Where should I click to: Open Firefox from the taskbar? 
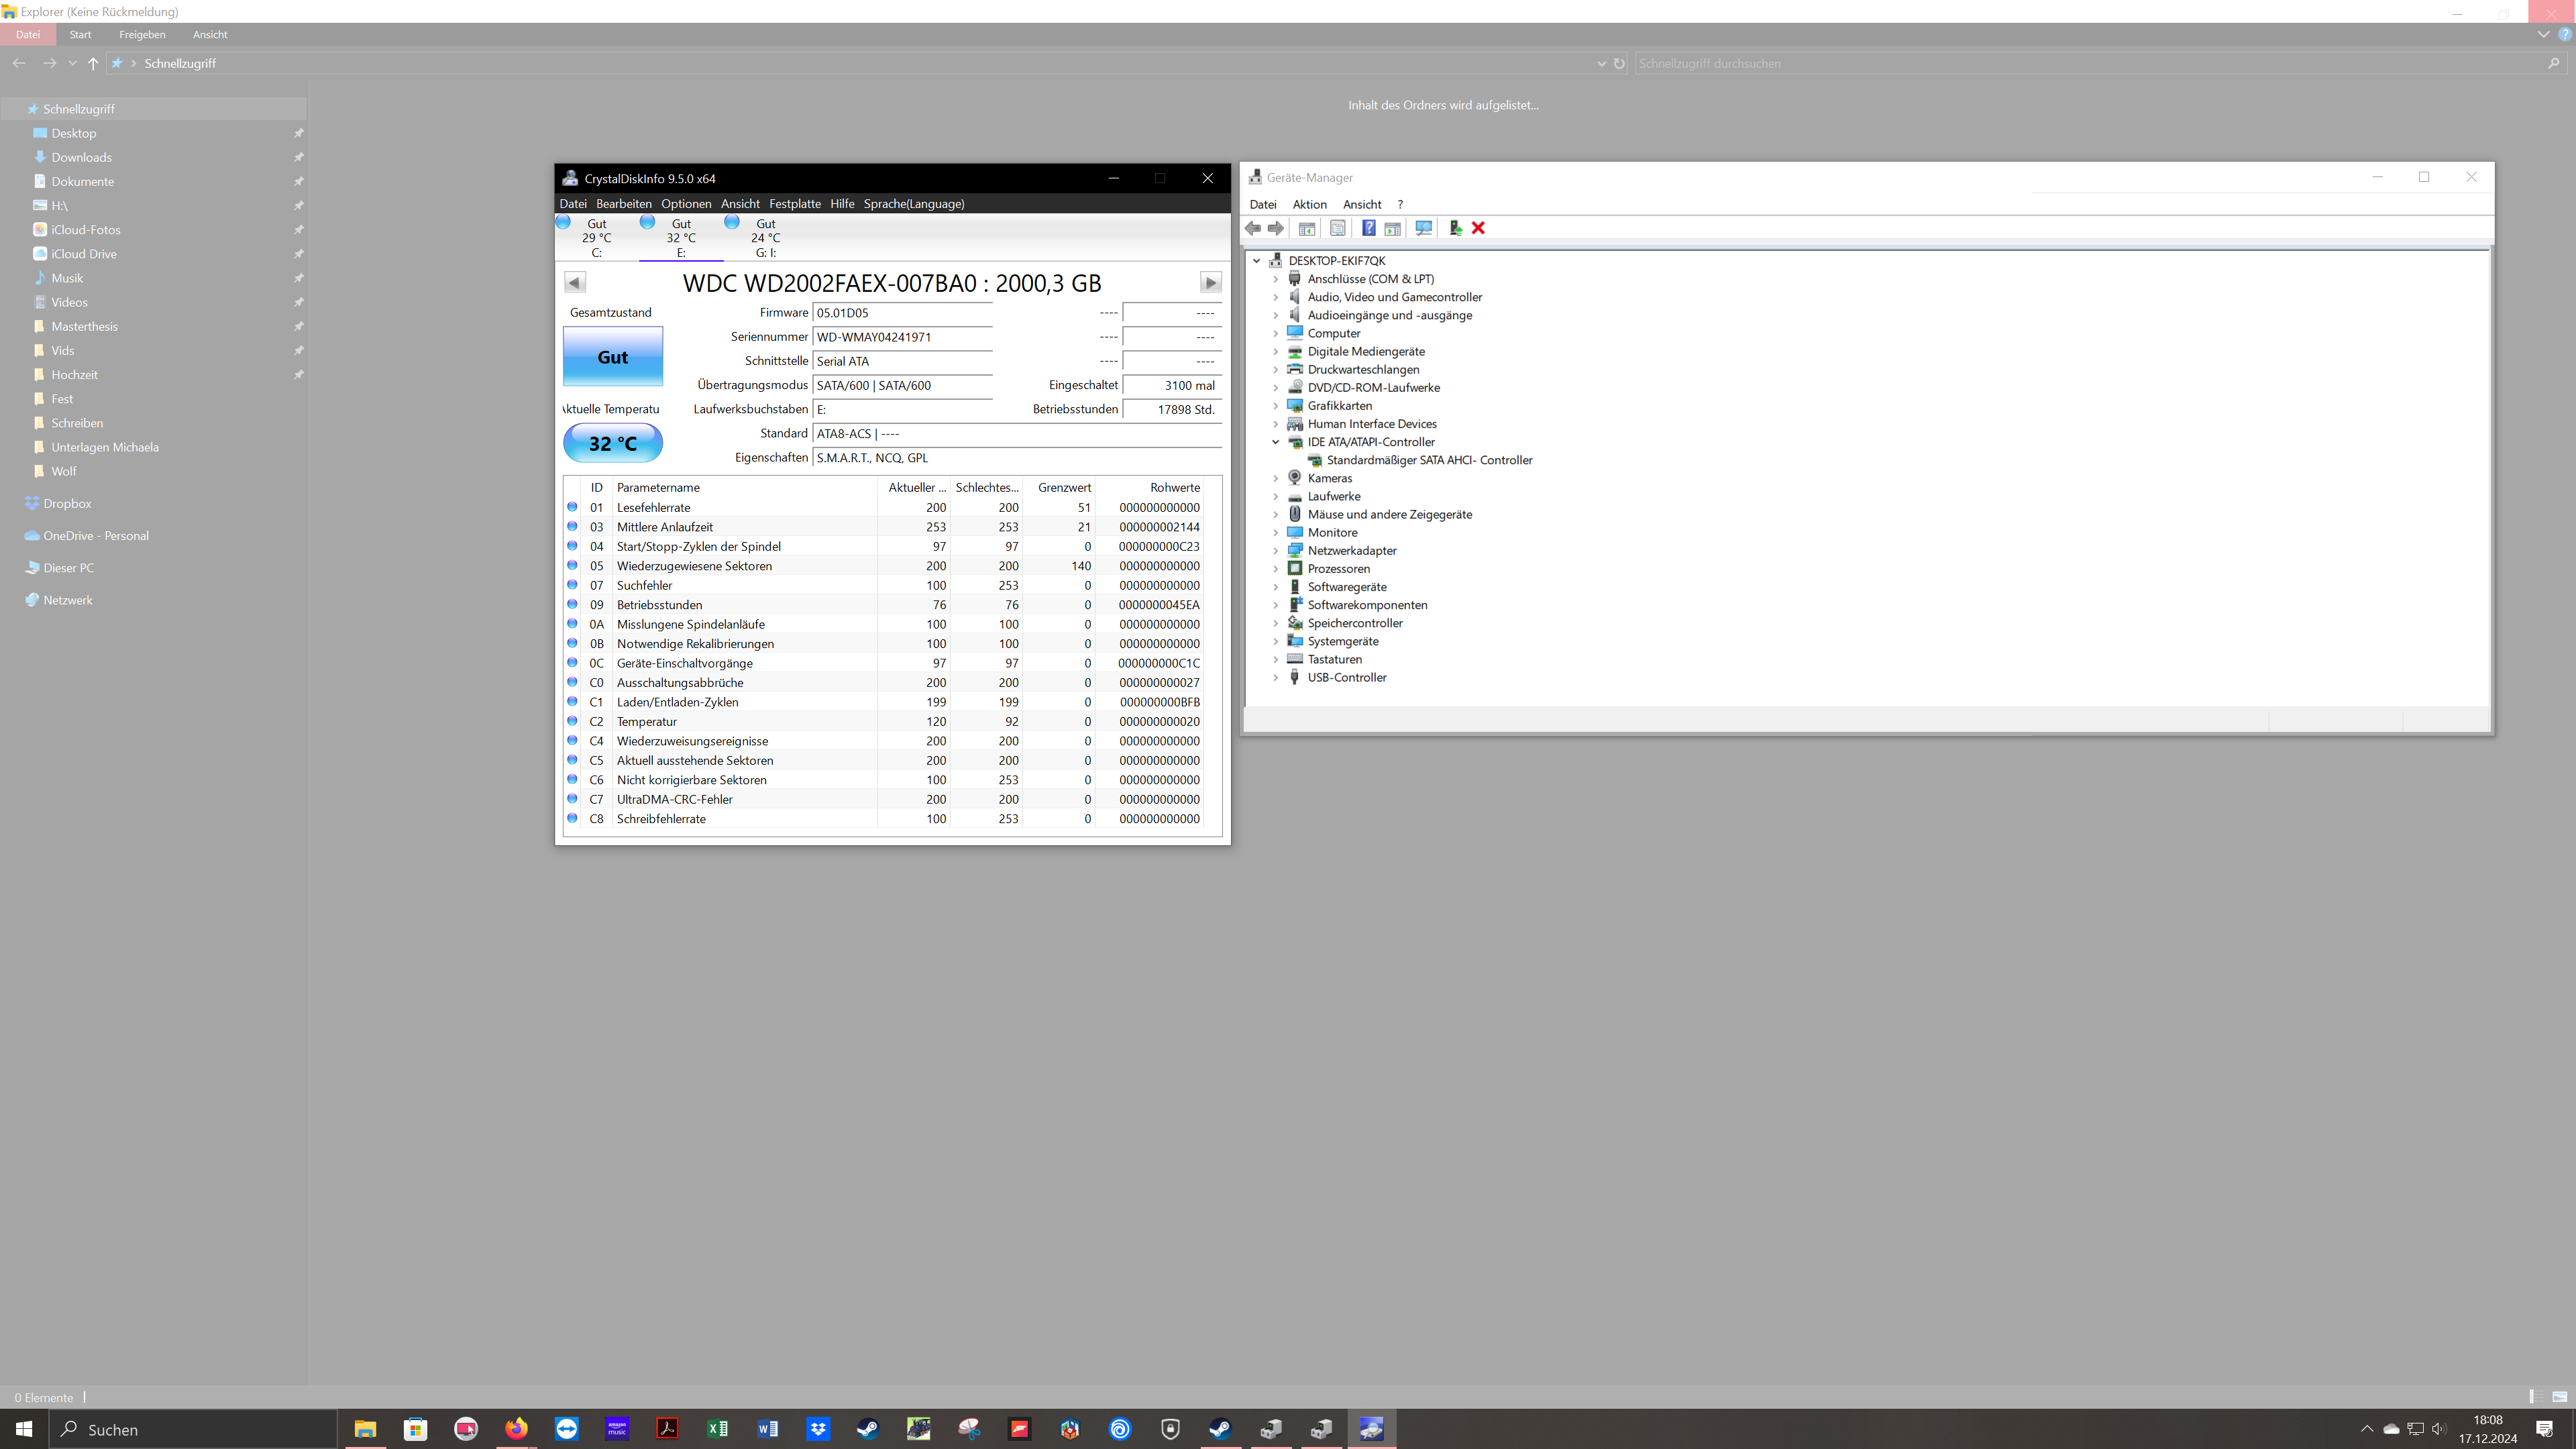tap(516, 1429)
